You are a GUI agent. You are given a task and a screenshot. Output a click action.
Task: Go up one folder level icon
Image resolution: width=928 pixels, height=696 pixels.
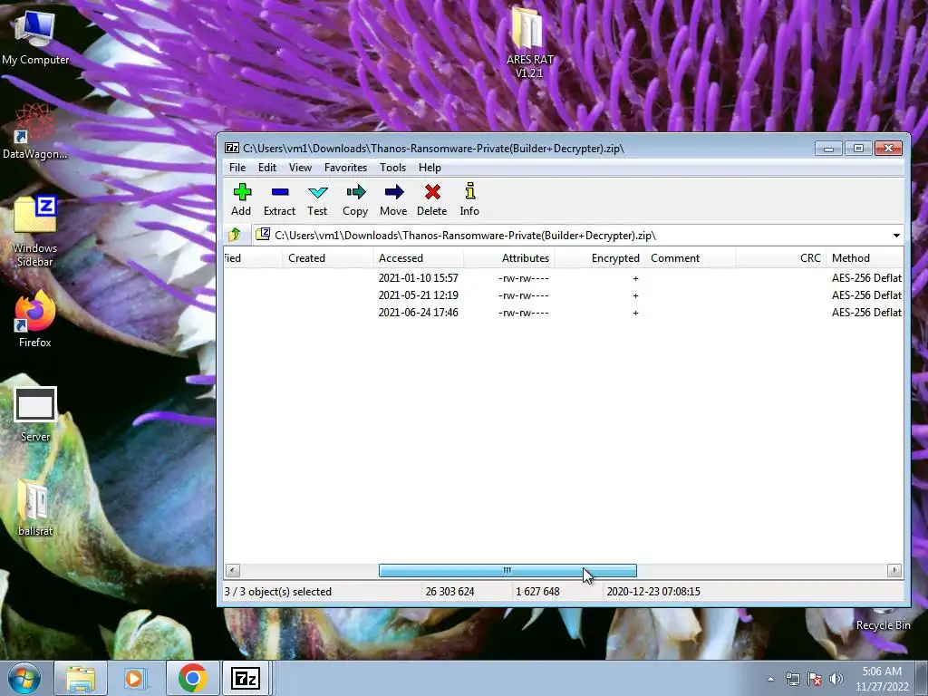click(x=235, y=235)
